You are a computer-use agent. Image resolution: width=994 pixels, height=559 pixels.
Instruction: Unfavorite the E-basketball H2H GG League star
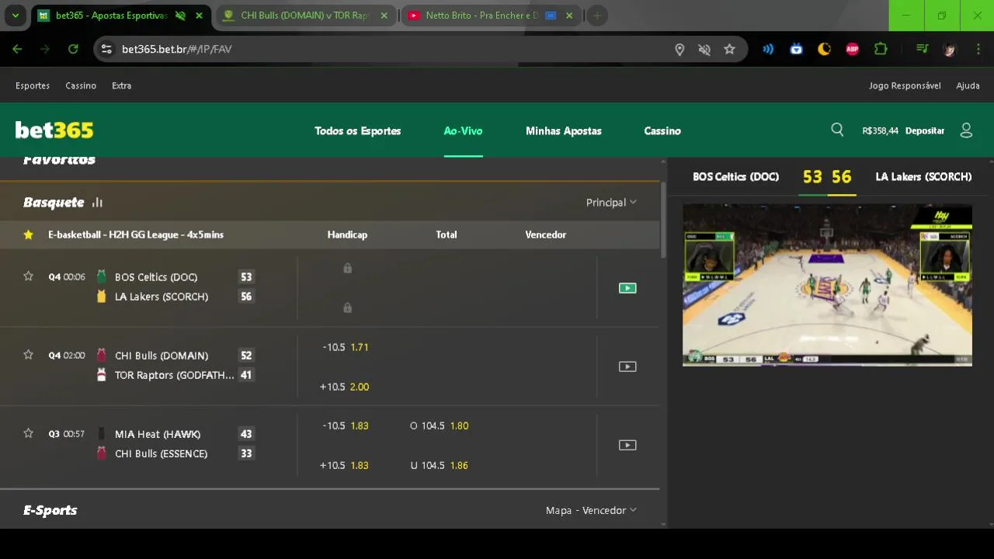pyautogui.click(x=29, y=234)
